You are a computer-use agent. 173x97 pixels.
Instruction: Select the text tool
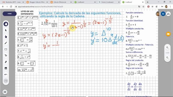click(x=6, y=56)
